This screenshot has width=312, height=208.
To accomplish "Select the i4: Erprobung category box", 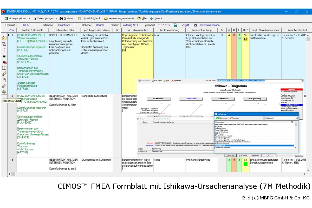I will click(255, 99).
